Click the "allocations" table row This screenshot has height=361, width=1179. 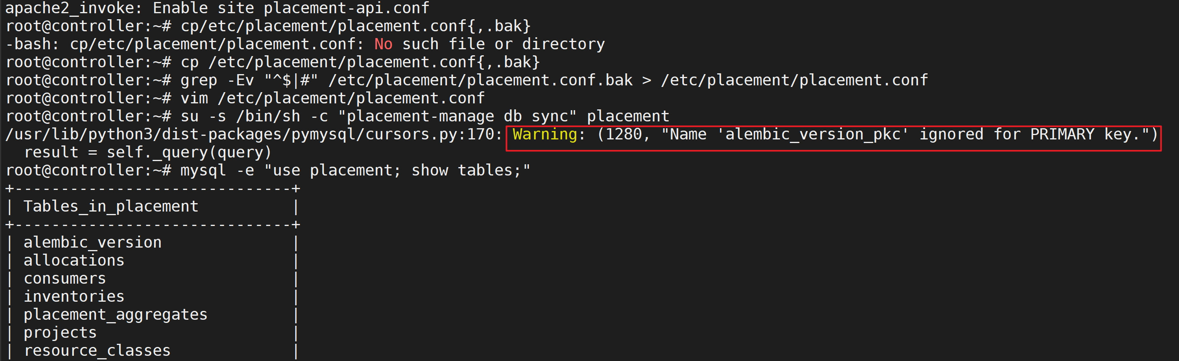pyautogui.click(x=74, y=260)
